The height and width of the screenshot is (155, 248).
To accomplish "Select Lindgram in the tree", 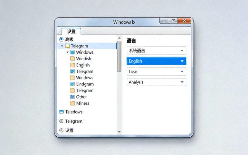I will coord(85,84).
